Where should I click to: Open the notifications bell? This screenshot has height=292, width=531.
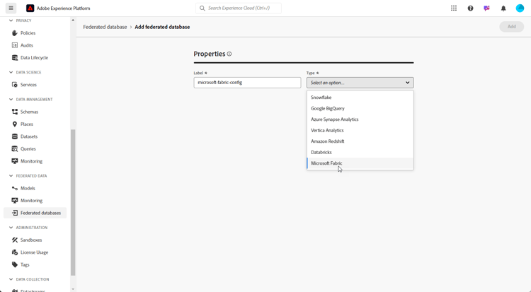tap(503, 8)
